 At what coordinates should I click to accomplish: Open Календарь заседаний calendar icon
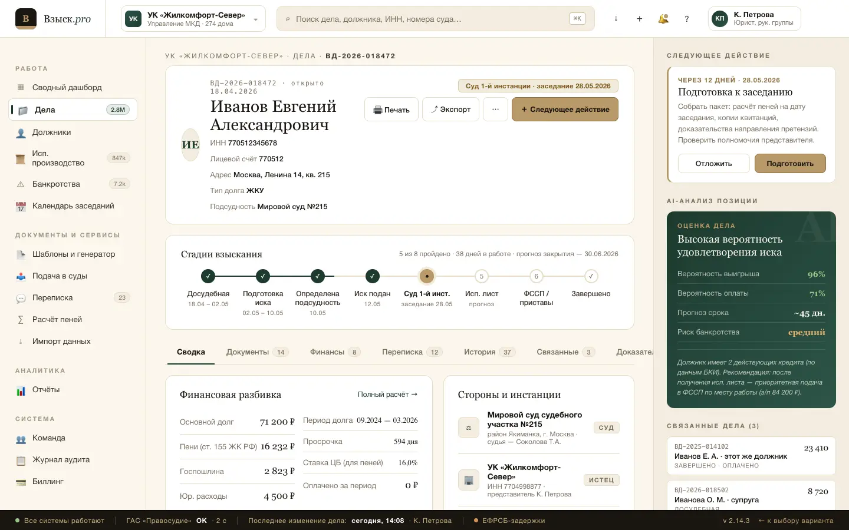coord(21,206)
